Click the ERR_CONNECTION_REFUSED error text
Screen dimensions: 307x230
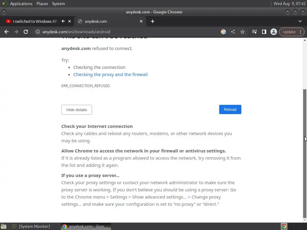tap(85, 86)
